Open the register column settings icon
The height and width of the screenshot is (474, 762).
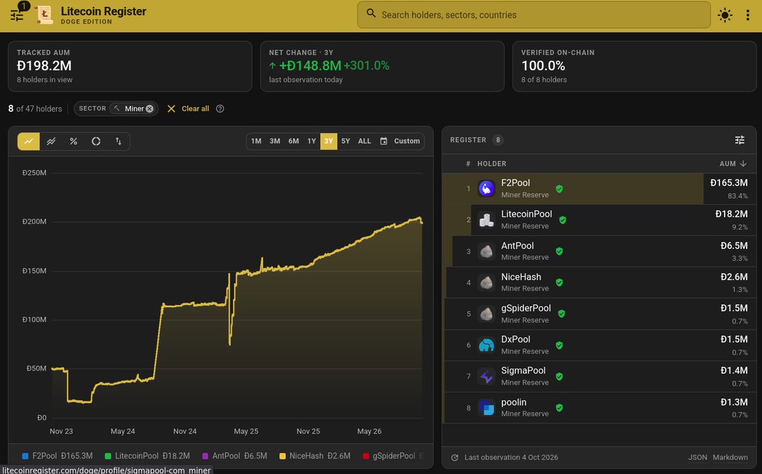point(740,140)
